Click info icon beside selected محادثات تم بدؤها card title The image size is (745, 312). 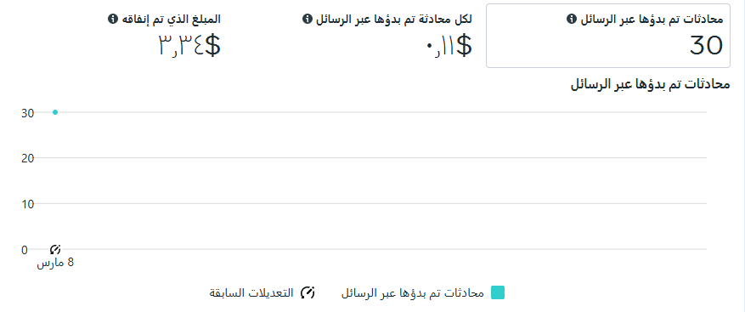point(572,20)
